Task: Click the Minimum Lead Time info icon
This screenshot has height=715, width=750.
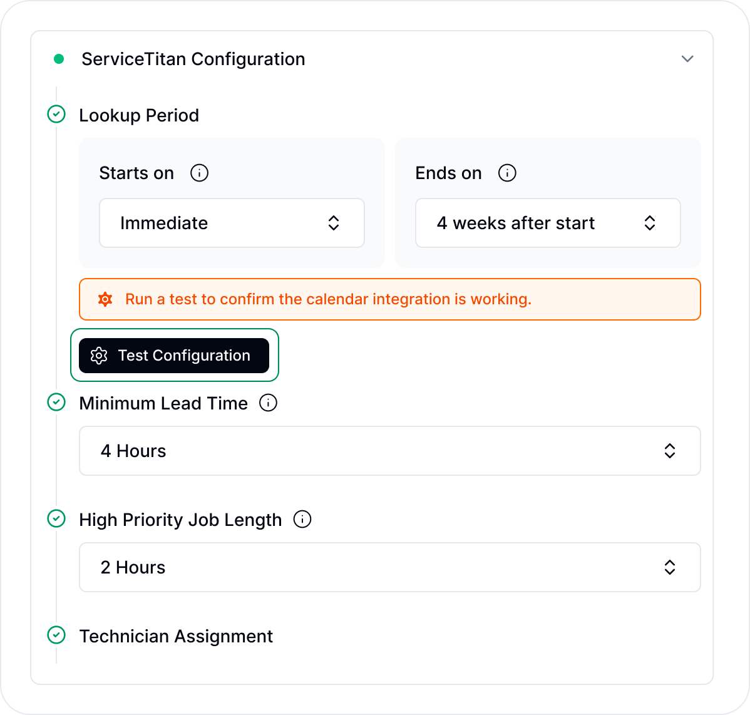Action: click(x=269, y=403)
